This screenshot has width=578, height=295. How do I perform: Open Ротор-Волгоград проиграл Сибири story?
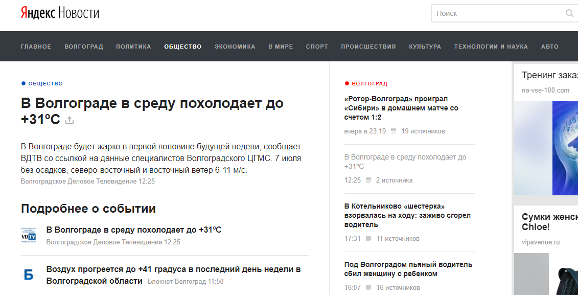click(401, 108)
